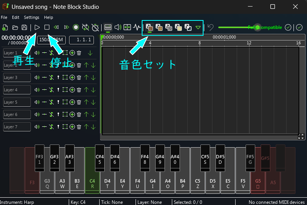This screenshot has width=307, height=205.
Task: Adjust Layer 4 stereo pan control
Action: 44,90
